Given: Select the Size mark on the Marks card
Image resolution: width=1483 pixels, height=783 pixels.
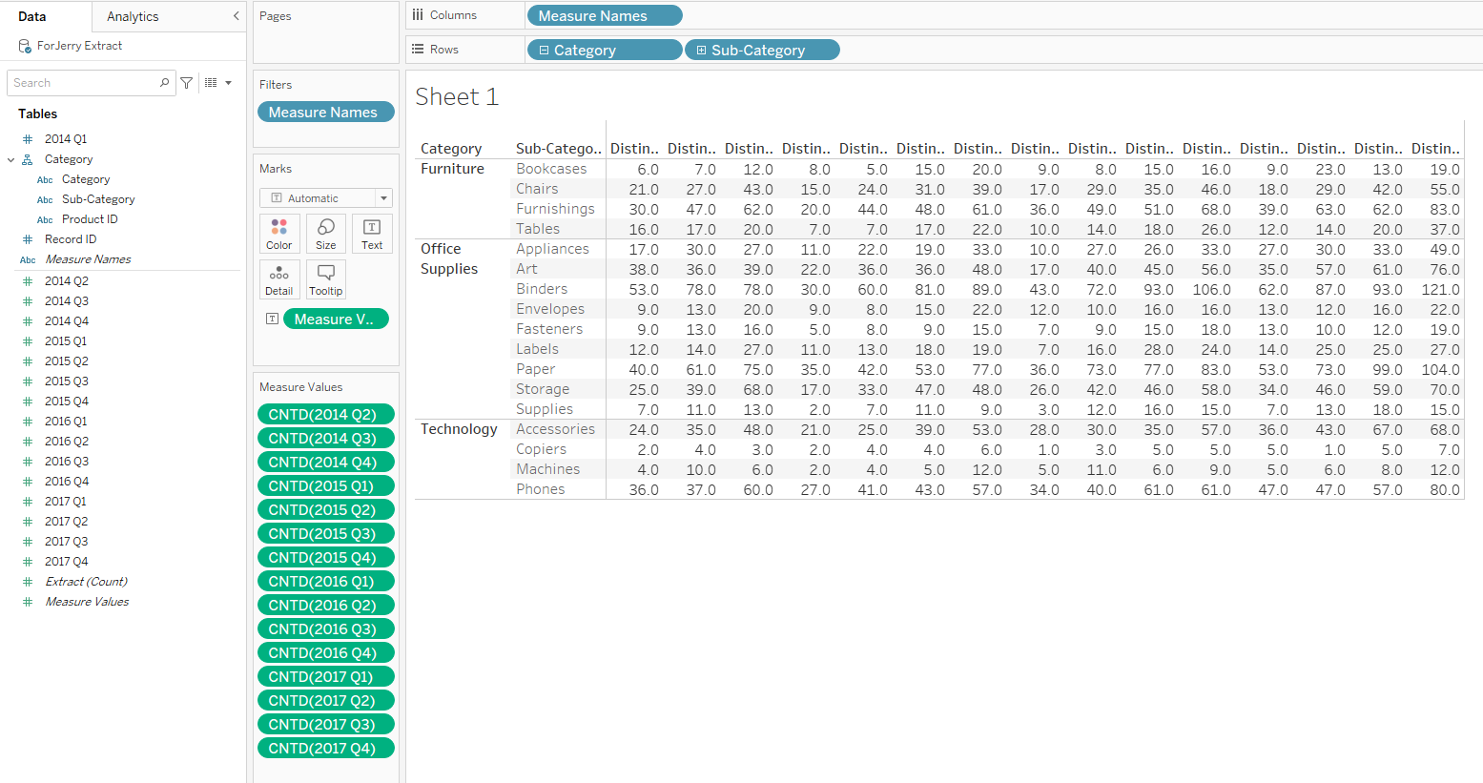Looking at the screenshot, I should [325, 233].
